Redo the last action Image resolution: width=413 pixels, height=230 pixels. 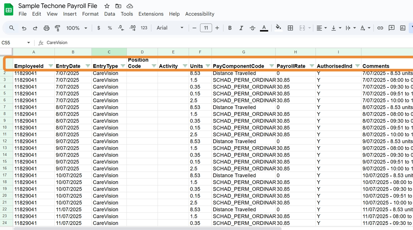pyautogui.click(x=35, y=28)
